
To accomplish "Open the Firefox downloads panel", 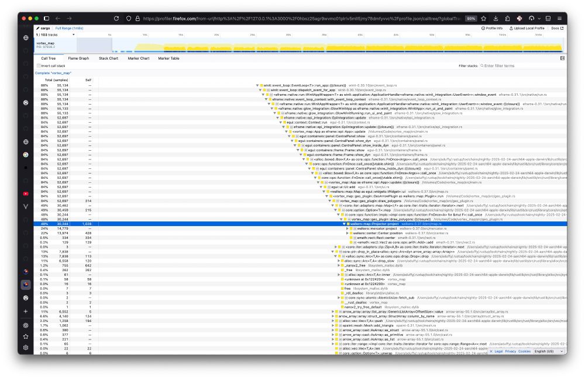I will 496,18.
